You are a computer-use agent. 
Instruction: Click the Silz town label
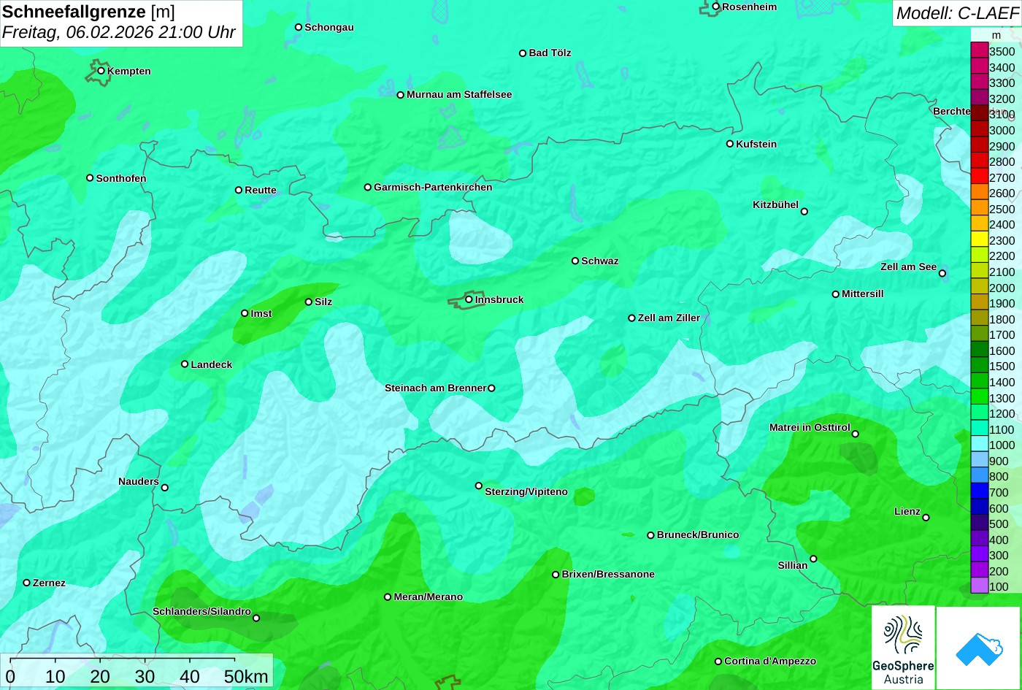[323, 302]
